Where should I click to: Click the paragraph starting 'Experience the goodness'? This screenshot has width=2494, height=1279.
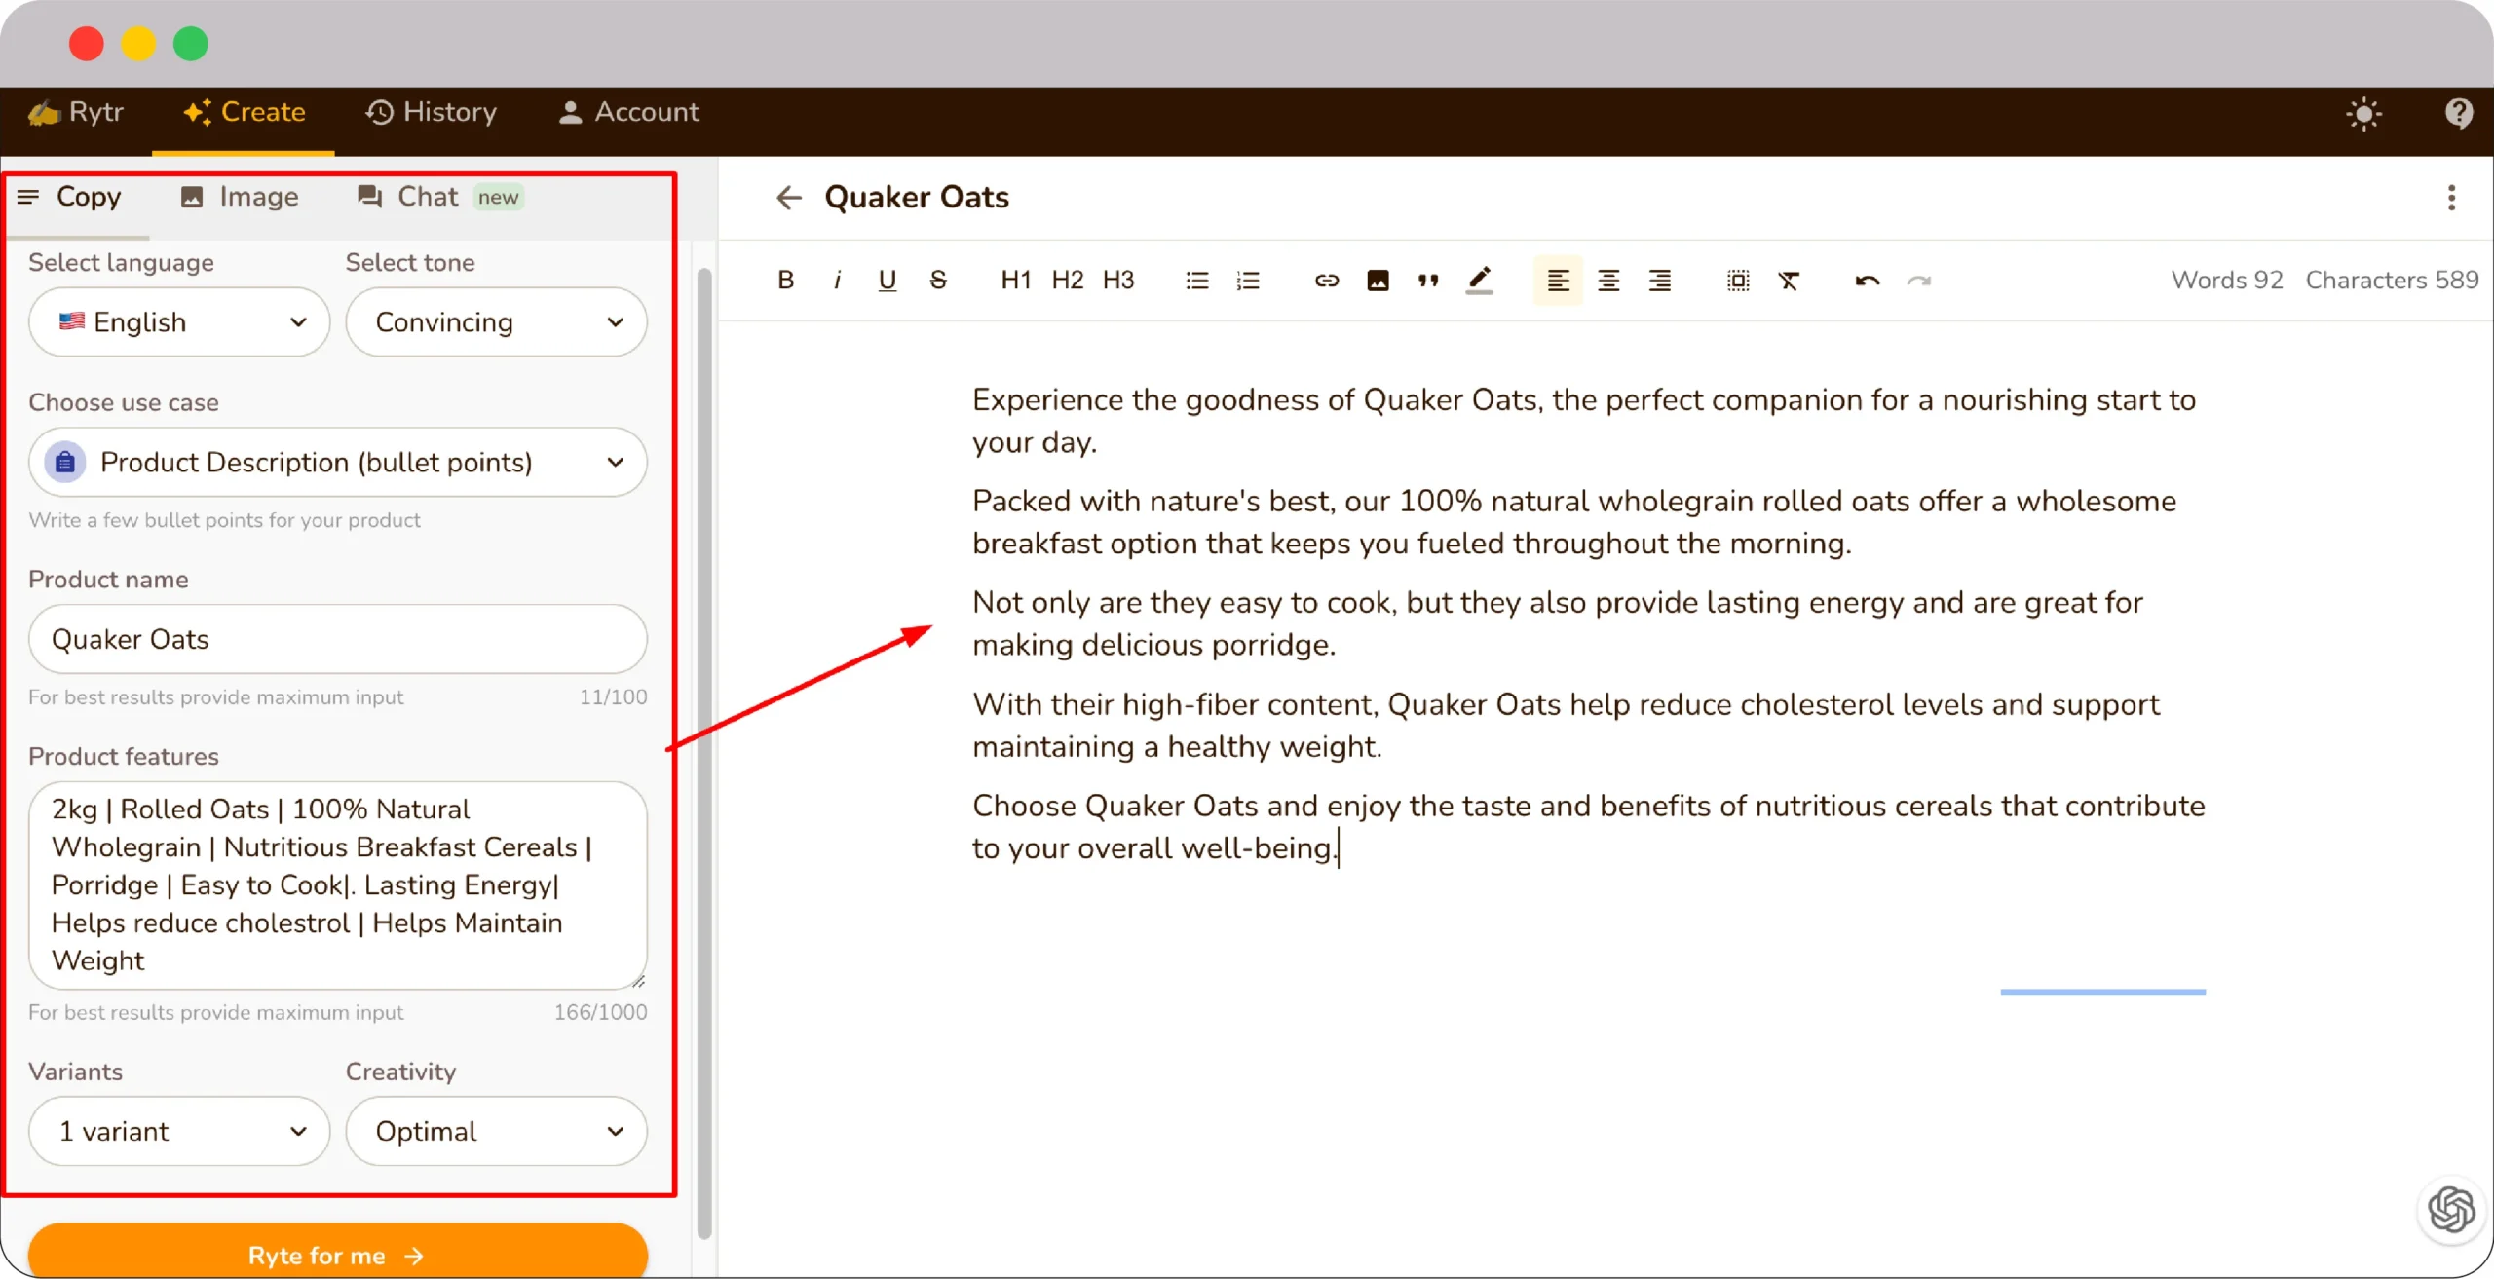pyautogui.click(x=1584, y=421)
